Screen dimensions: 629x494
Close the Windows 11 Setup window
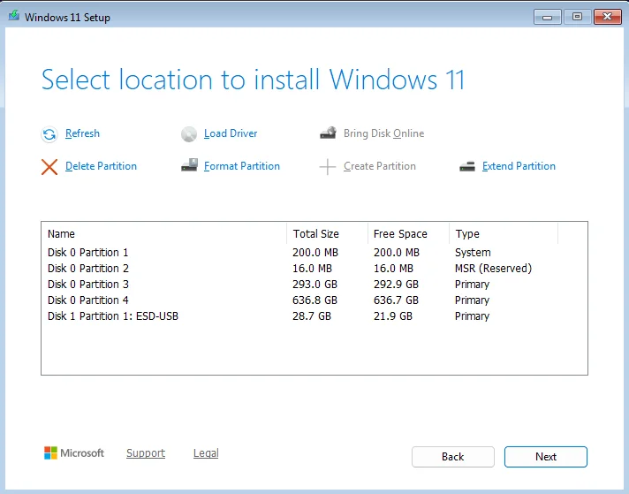coord(607,17)
